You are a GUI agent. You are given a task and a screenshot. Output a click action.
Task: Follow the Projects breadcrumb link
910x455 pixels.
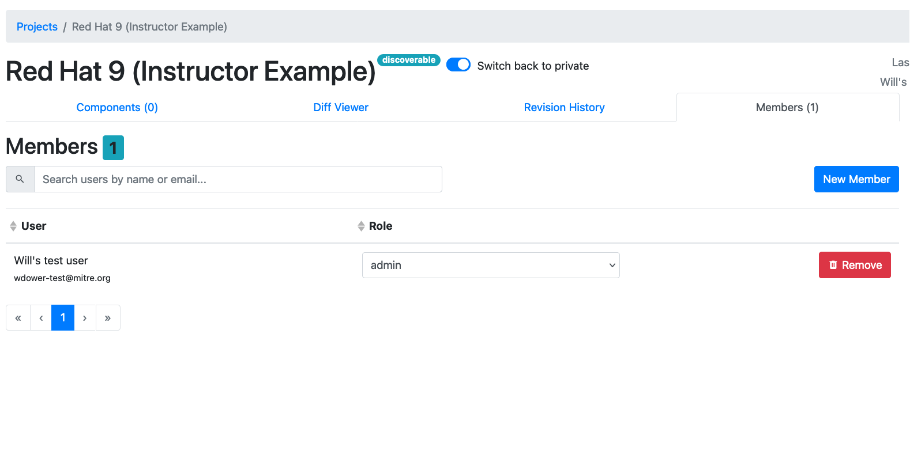click(x=37, y=27)
